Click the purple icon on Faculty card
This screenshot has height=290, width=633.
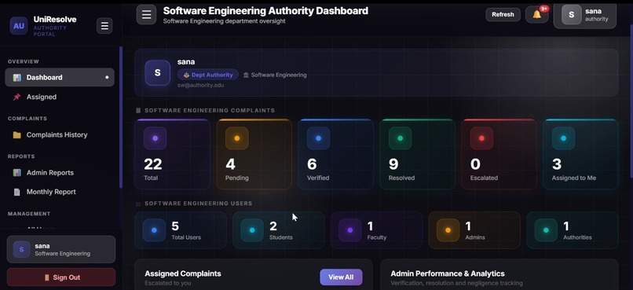(350, 230)
